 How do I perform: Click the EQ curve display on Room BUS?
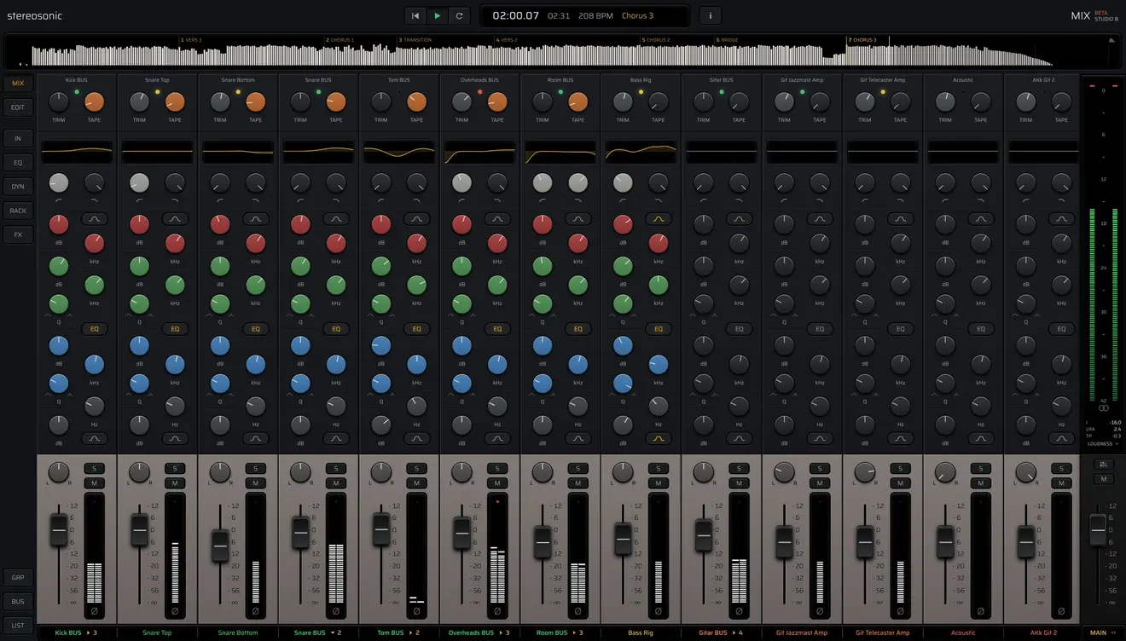(x=560, y=152)
